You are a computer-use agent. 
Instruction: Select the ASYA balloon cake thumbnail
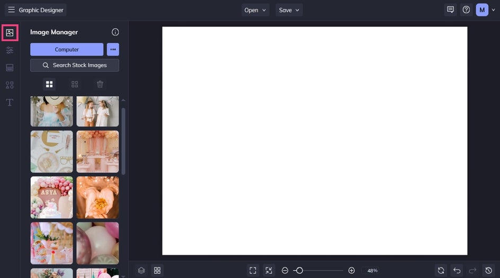(x=52, y=198)
